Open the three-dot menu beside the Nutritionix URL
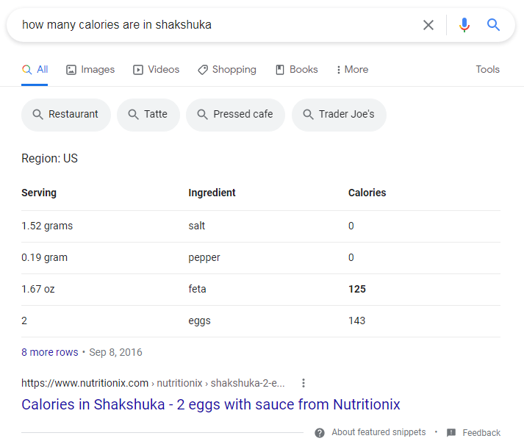The image size is (524, 444). click(304, 383)
